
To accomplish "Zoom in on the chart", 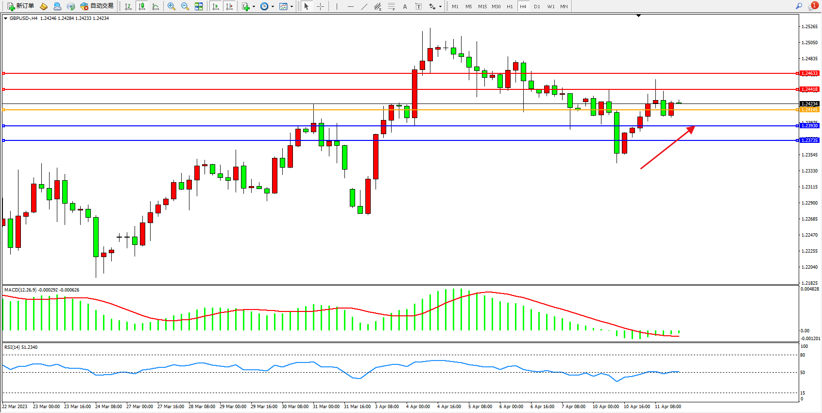I will pos(171,6).
